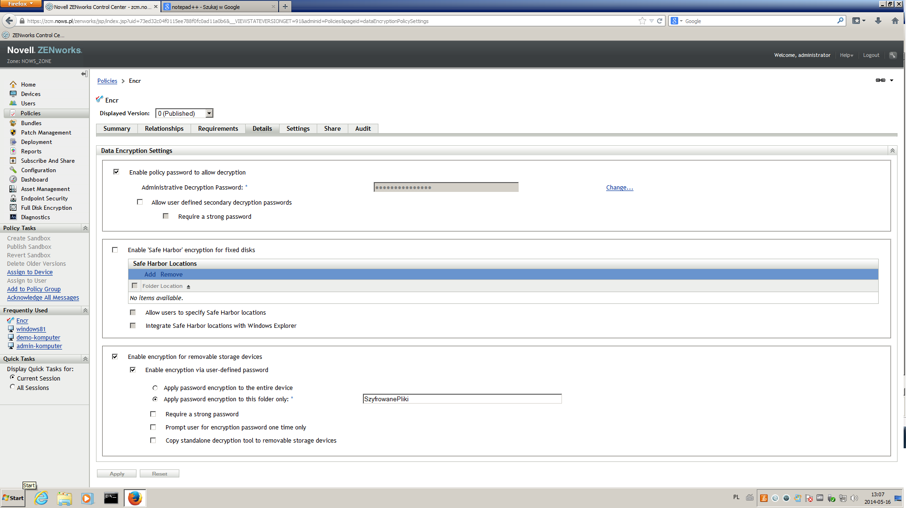Viewport: 906px width, 508px height.
Task: Open Full Disk Encryption icon
Action: pos(13,208)
